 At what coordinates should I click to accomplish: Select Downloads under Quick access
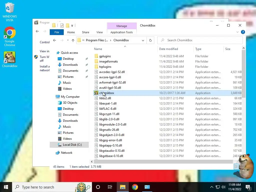70,65
